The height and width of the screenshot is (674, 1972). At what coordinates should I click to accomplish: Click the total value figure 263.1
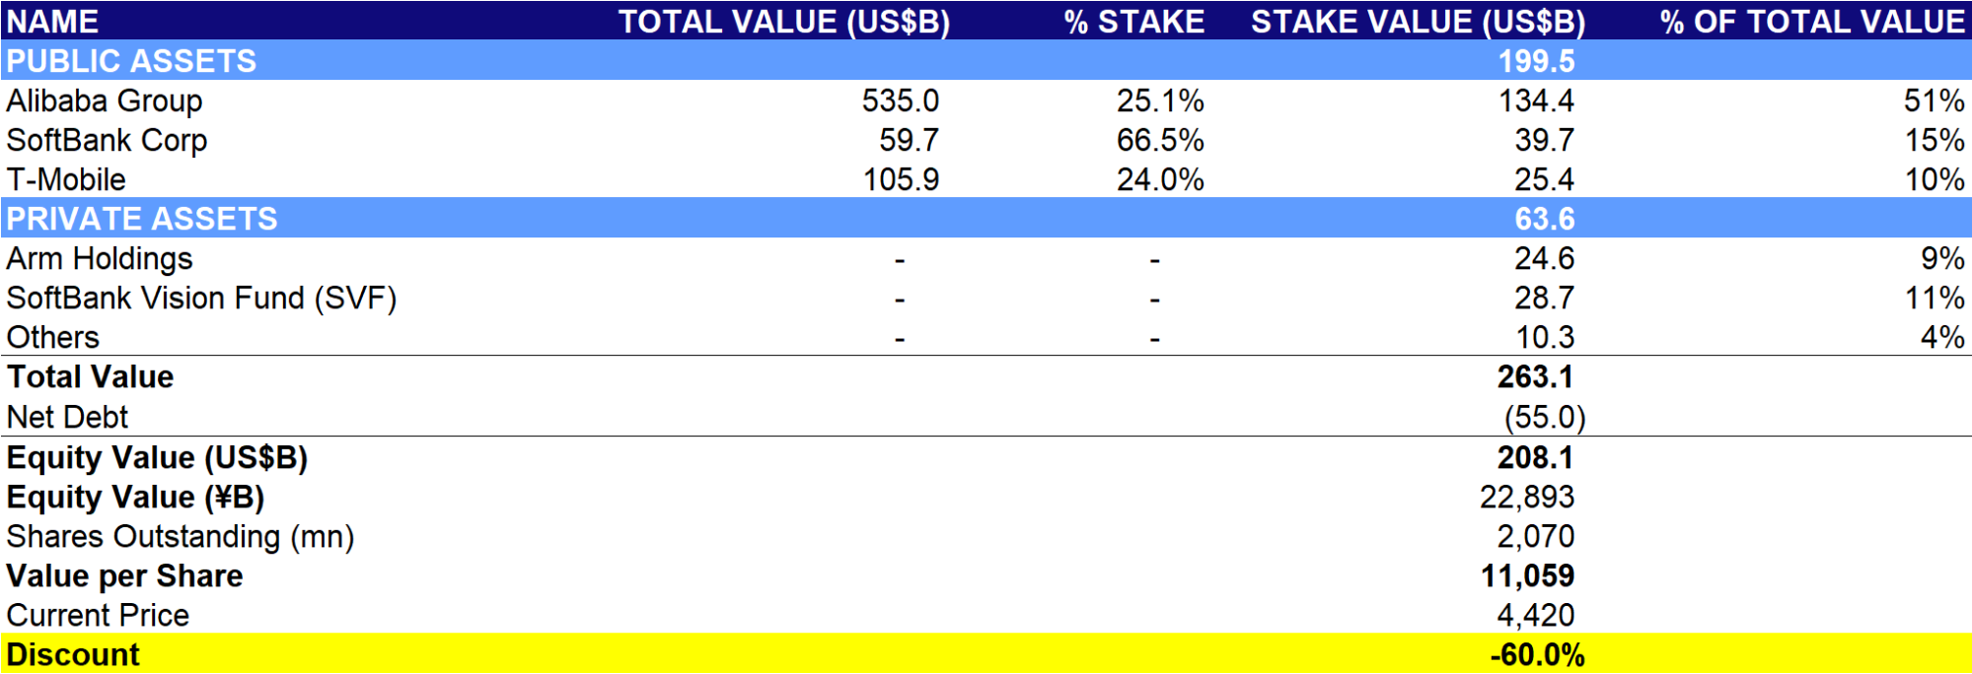point(1535,376)
